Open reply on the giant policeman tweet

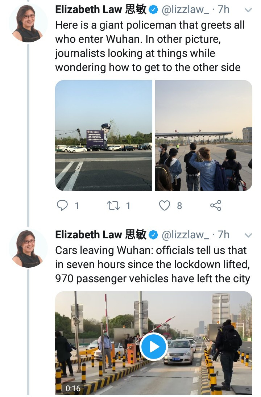[x=62, y=206]
